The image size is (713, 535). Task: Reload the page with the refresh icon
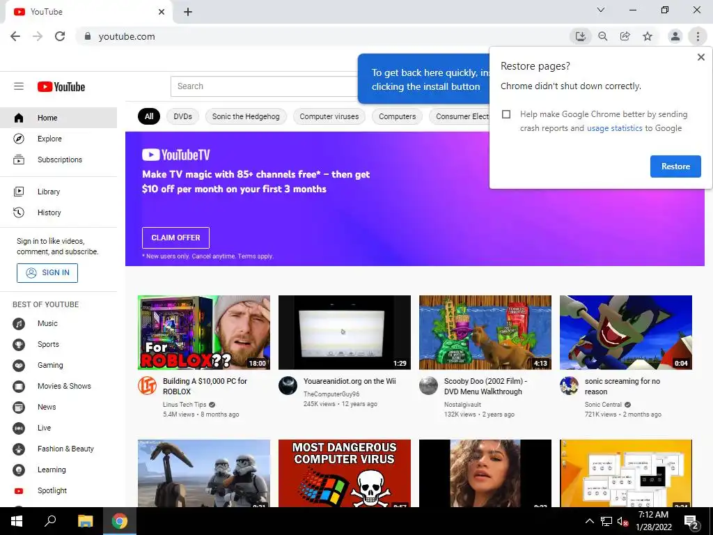coord(60,36)
